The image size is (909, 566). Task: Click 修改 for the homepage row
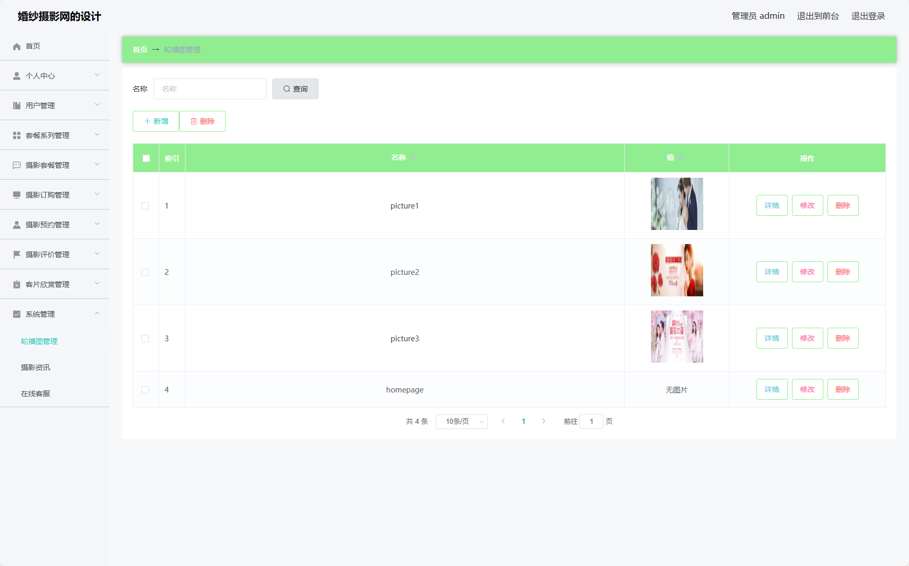[x=808, y=389]
